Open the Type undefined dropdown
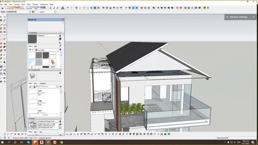The width and height of the screenshot is (258, 145). [30, 12]
